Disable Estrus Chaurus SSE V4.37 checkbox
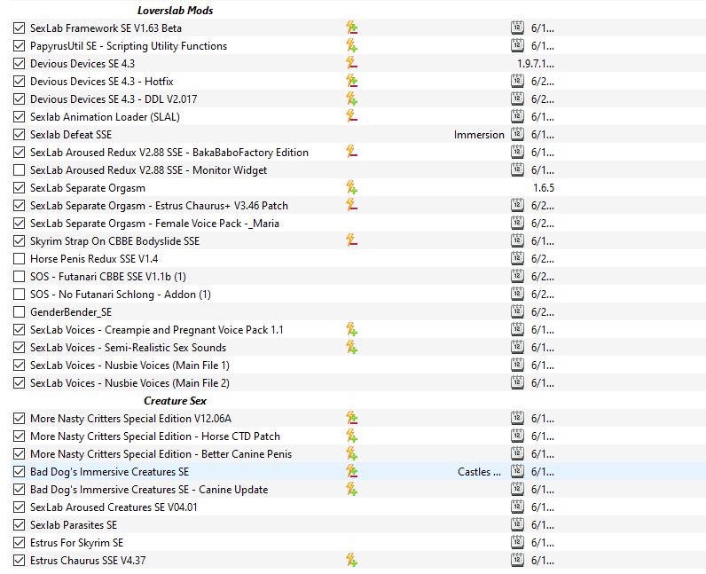Image resolution: width=706 pixels, height=574 pixels. (19, 561)
